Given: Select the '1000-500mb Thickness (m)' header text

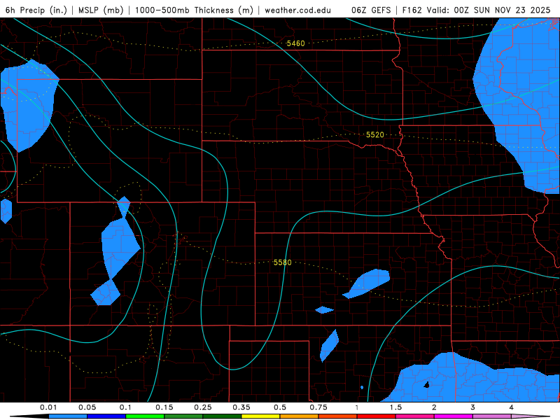Looking at the screenshot, I should click(x=194, y=10).
